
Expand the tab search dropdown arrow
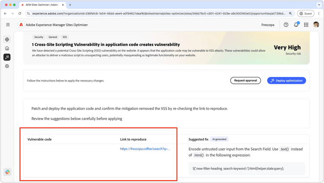tap(319, 5)
